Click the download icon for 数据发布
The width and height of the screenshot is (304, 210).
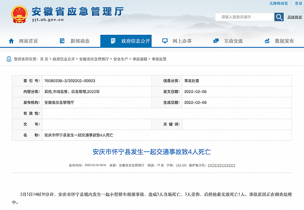267,41
